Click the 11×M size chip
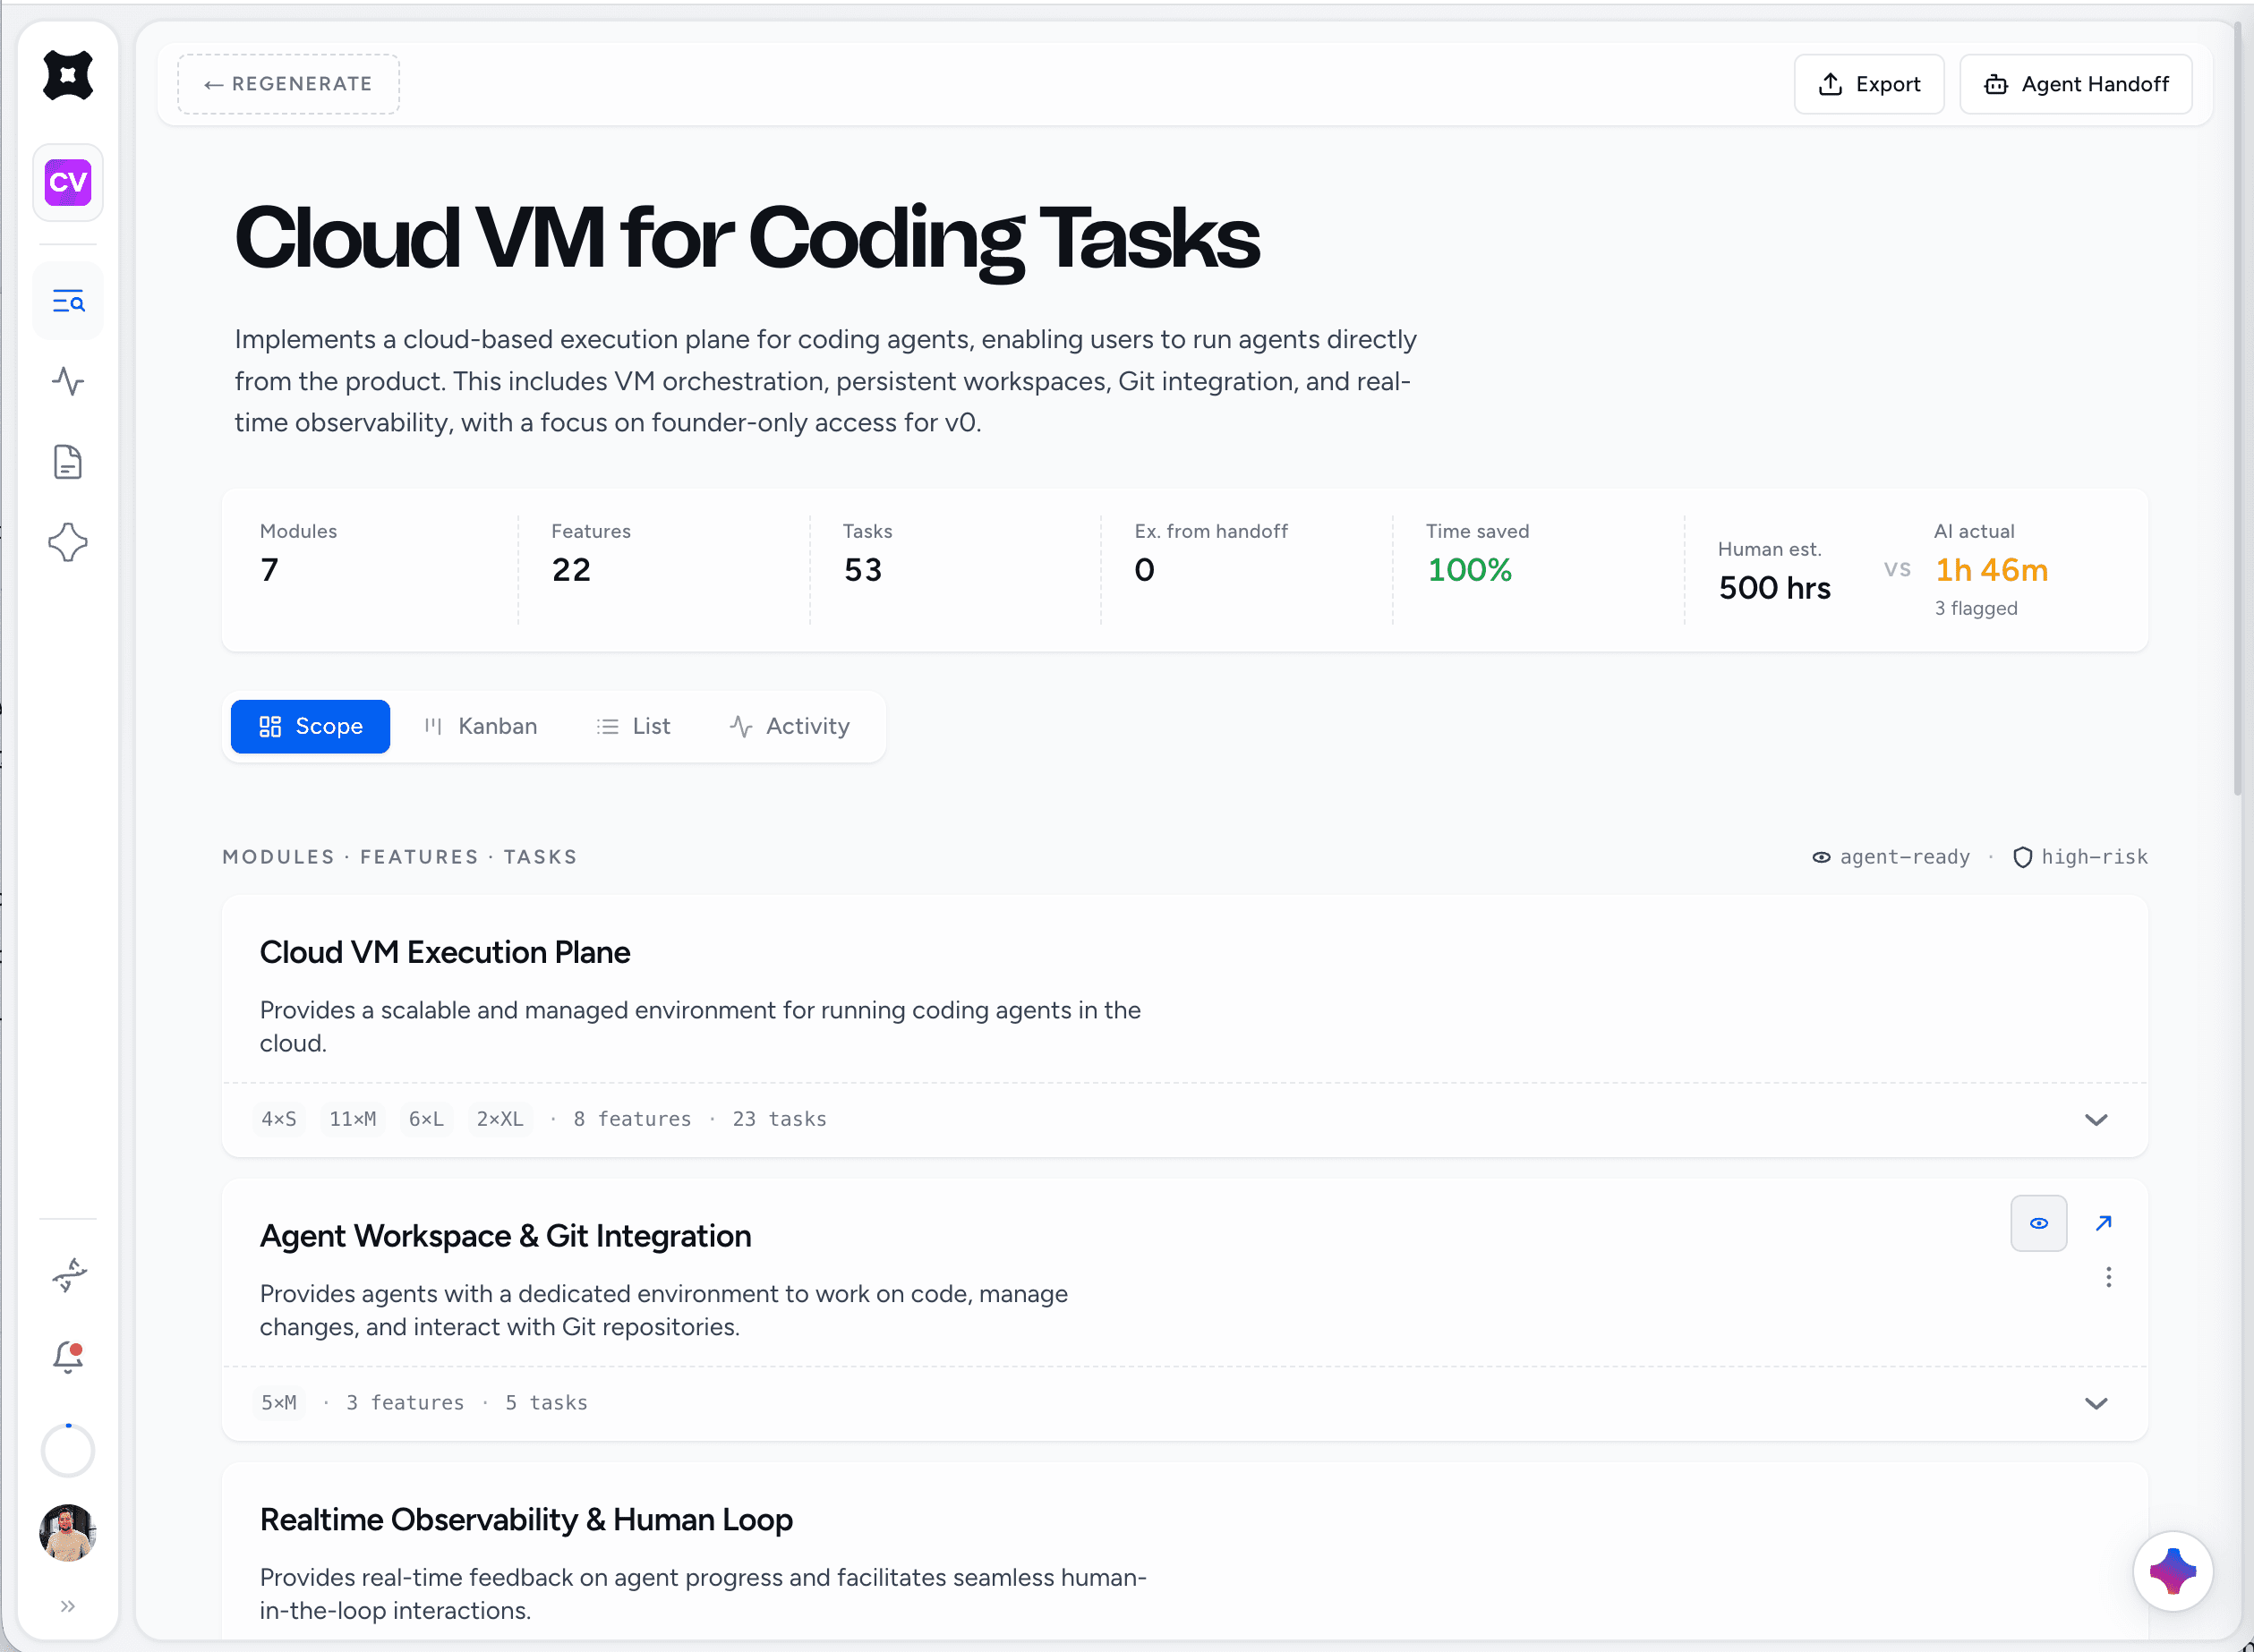Image resolution: width=2254 pixels, height=1652 pixels. coord(353,1119)
